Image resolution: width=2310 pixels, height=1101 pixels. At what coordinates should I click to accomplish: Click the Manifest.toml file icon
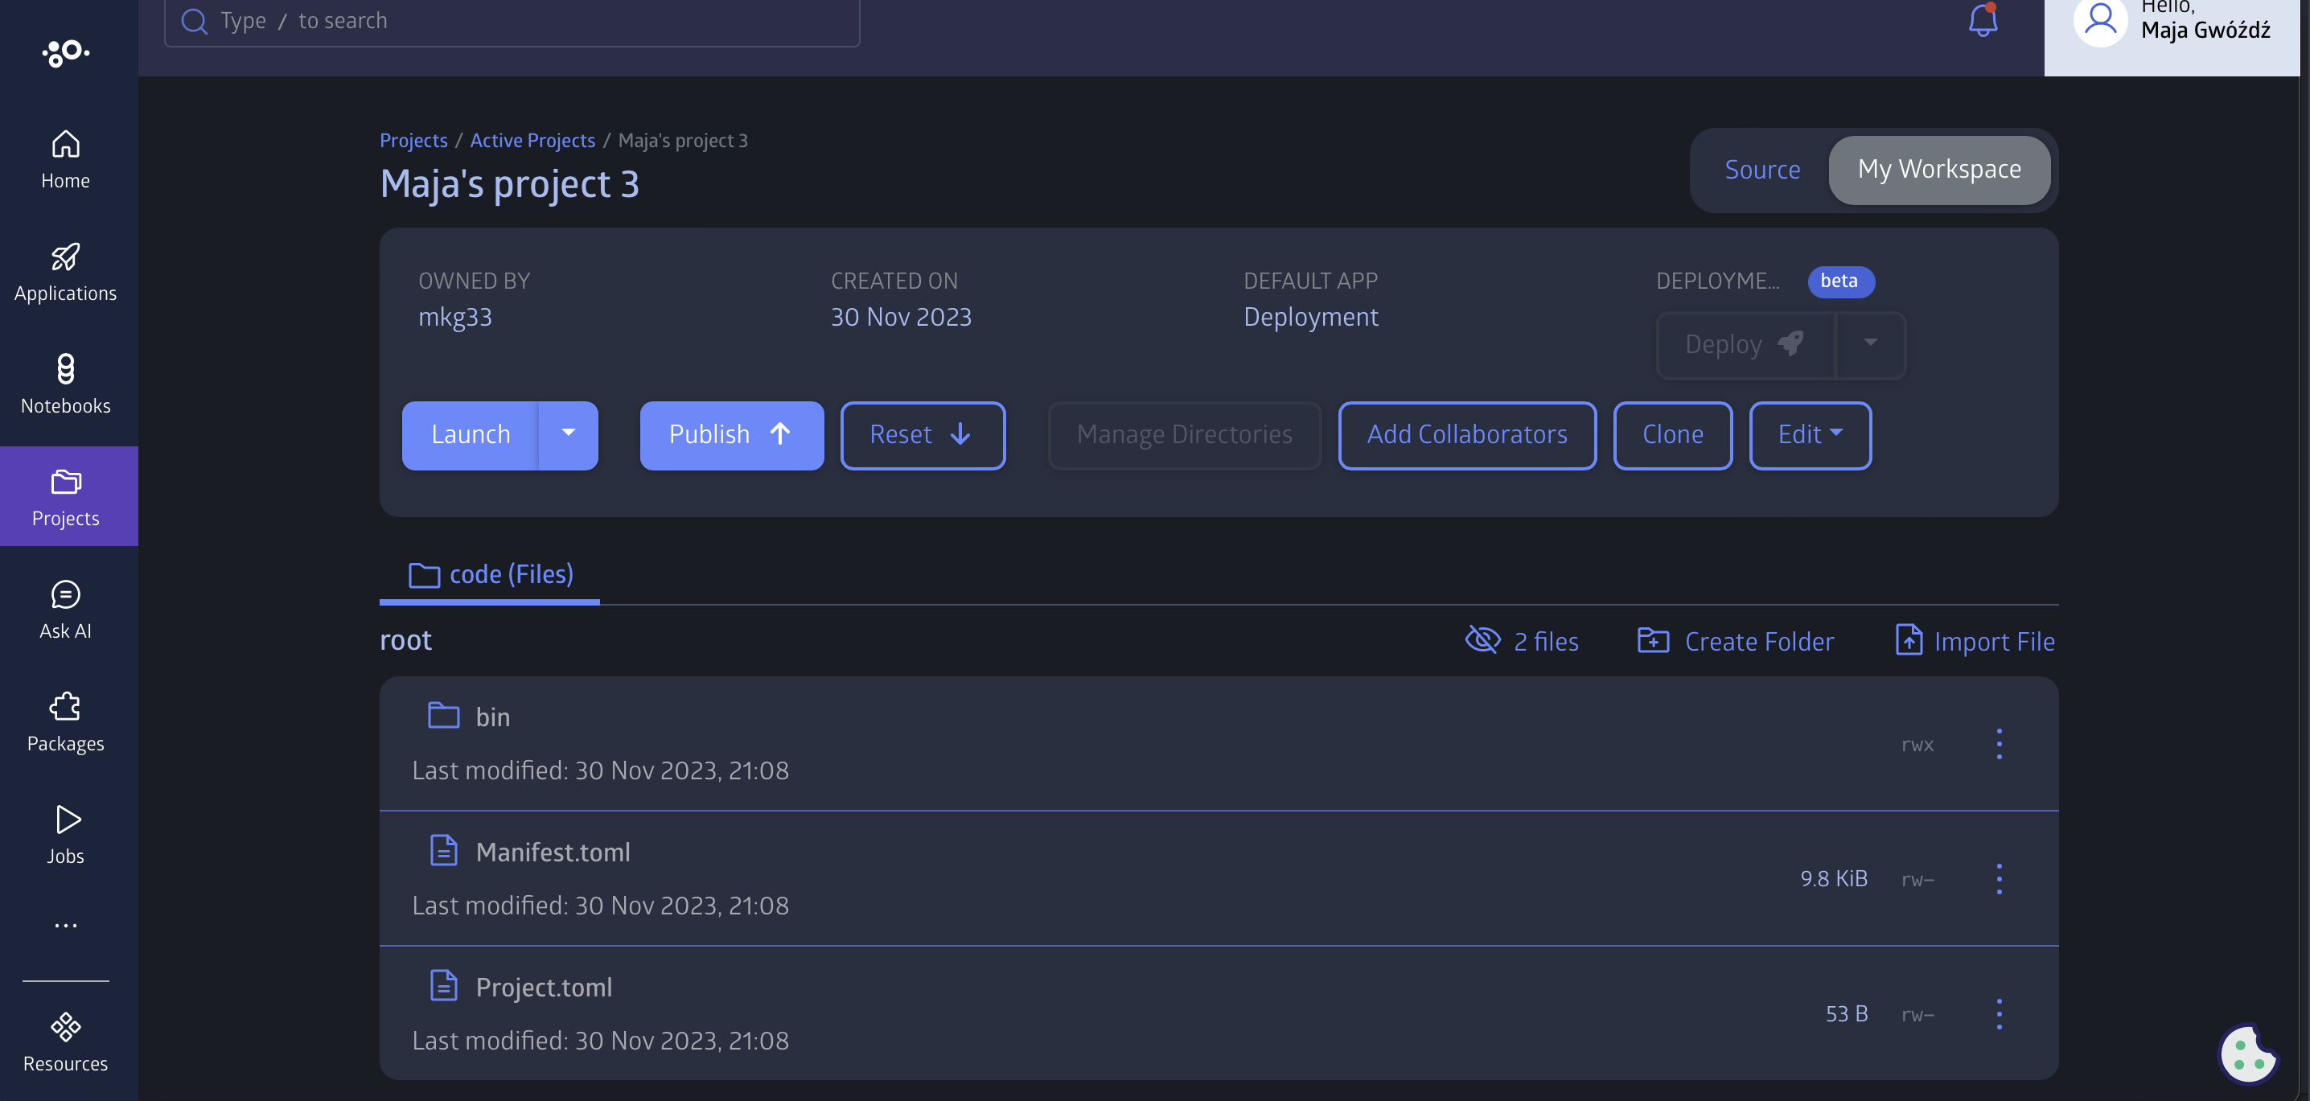(x=443, y=850)
